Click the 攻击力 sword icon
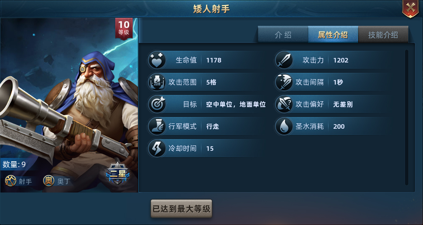The height and width of the screenshot is (225, 423). 284,60
